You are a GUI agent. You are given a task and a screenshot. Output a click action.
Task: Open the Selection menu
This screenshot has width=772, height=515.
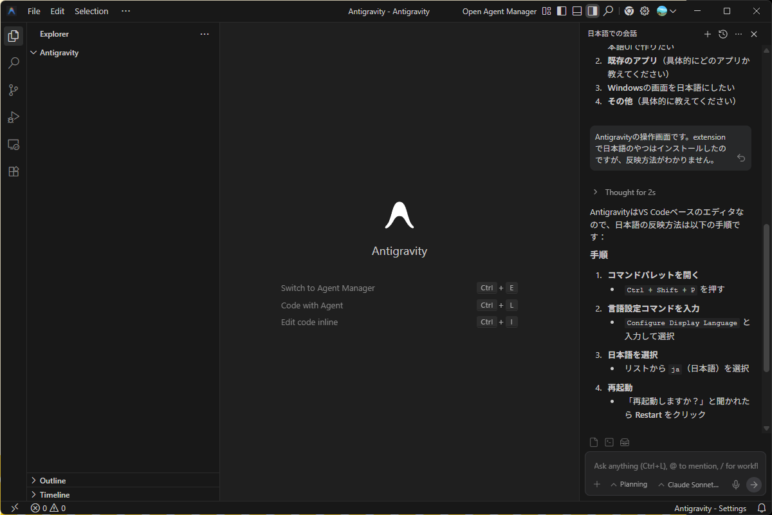(91, 11)
